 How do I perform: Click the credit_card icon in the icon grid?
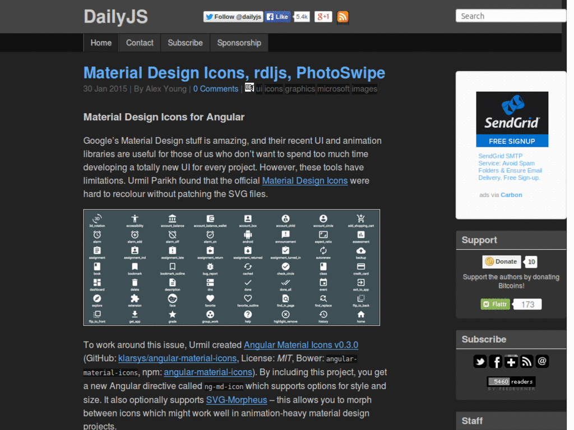tap(361, 267)
